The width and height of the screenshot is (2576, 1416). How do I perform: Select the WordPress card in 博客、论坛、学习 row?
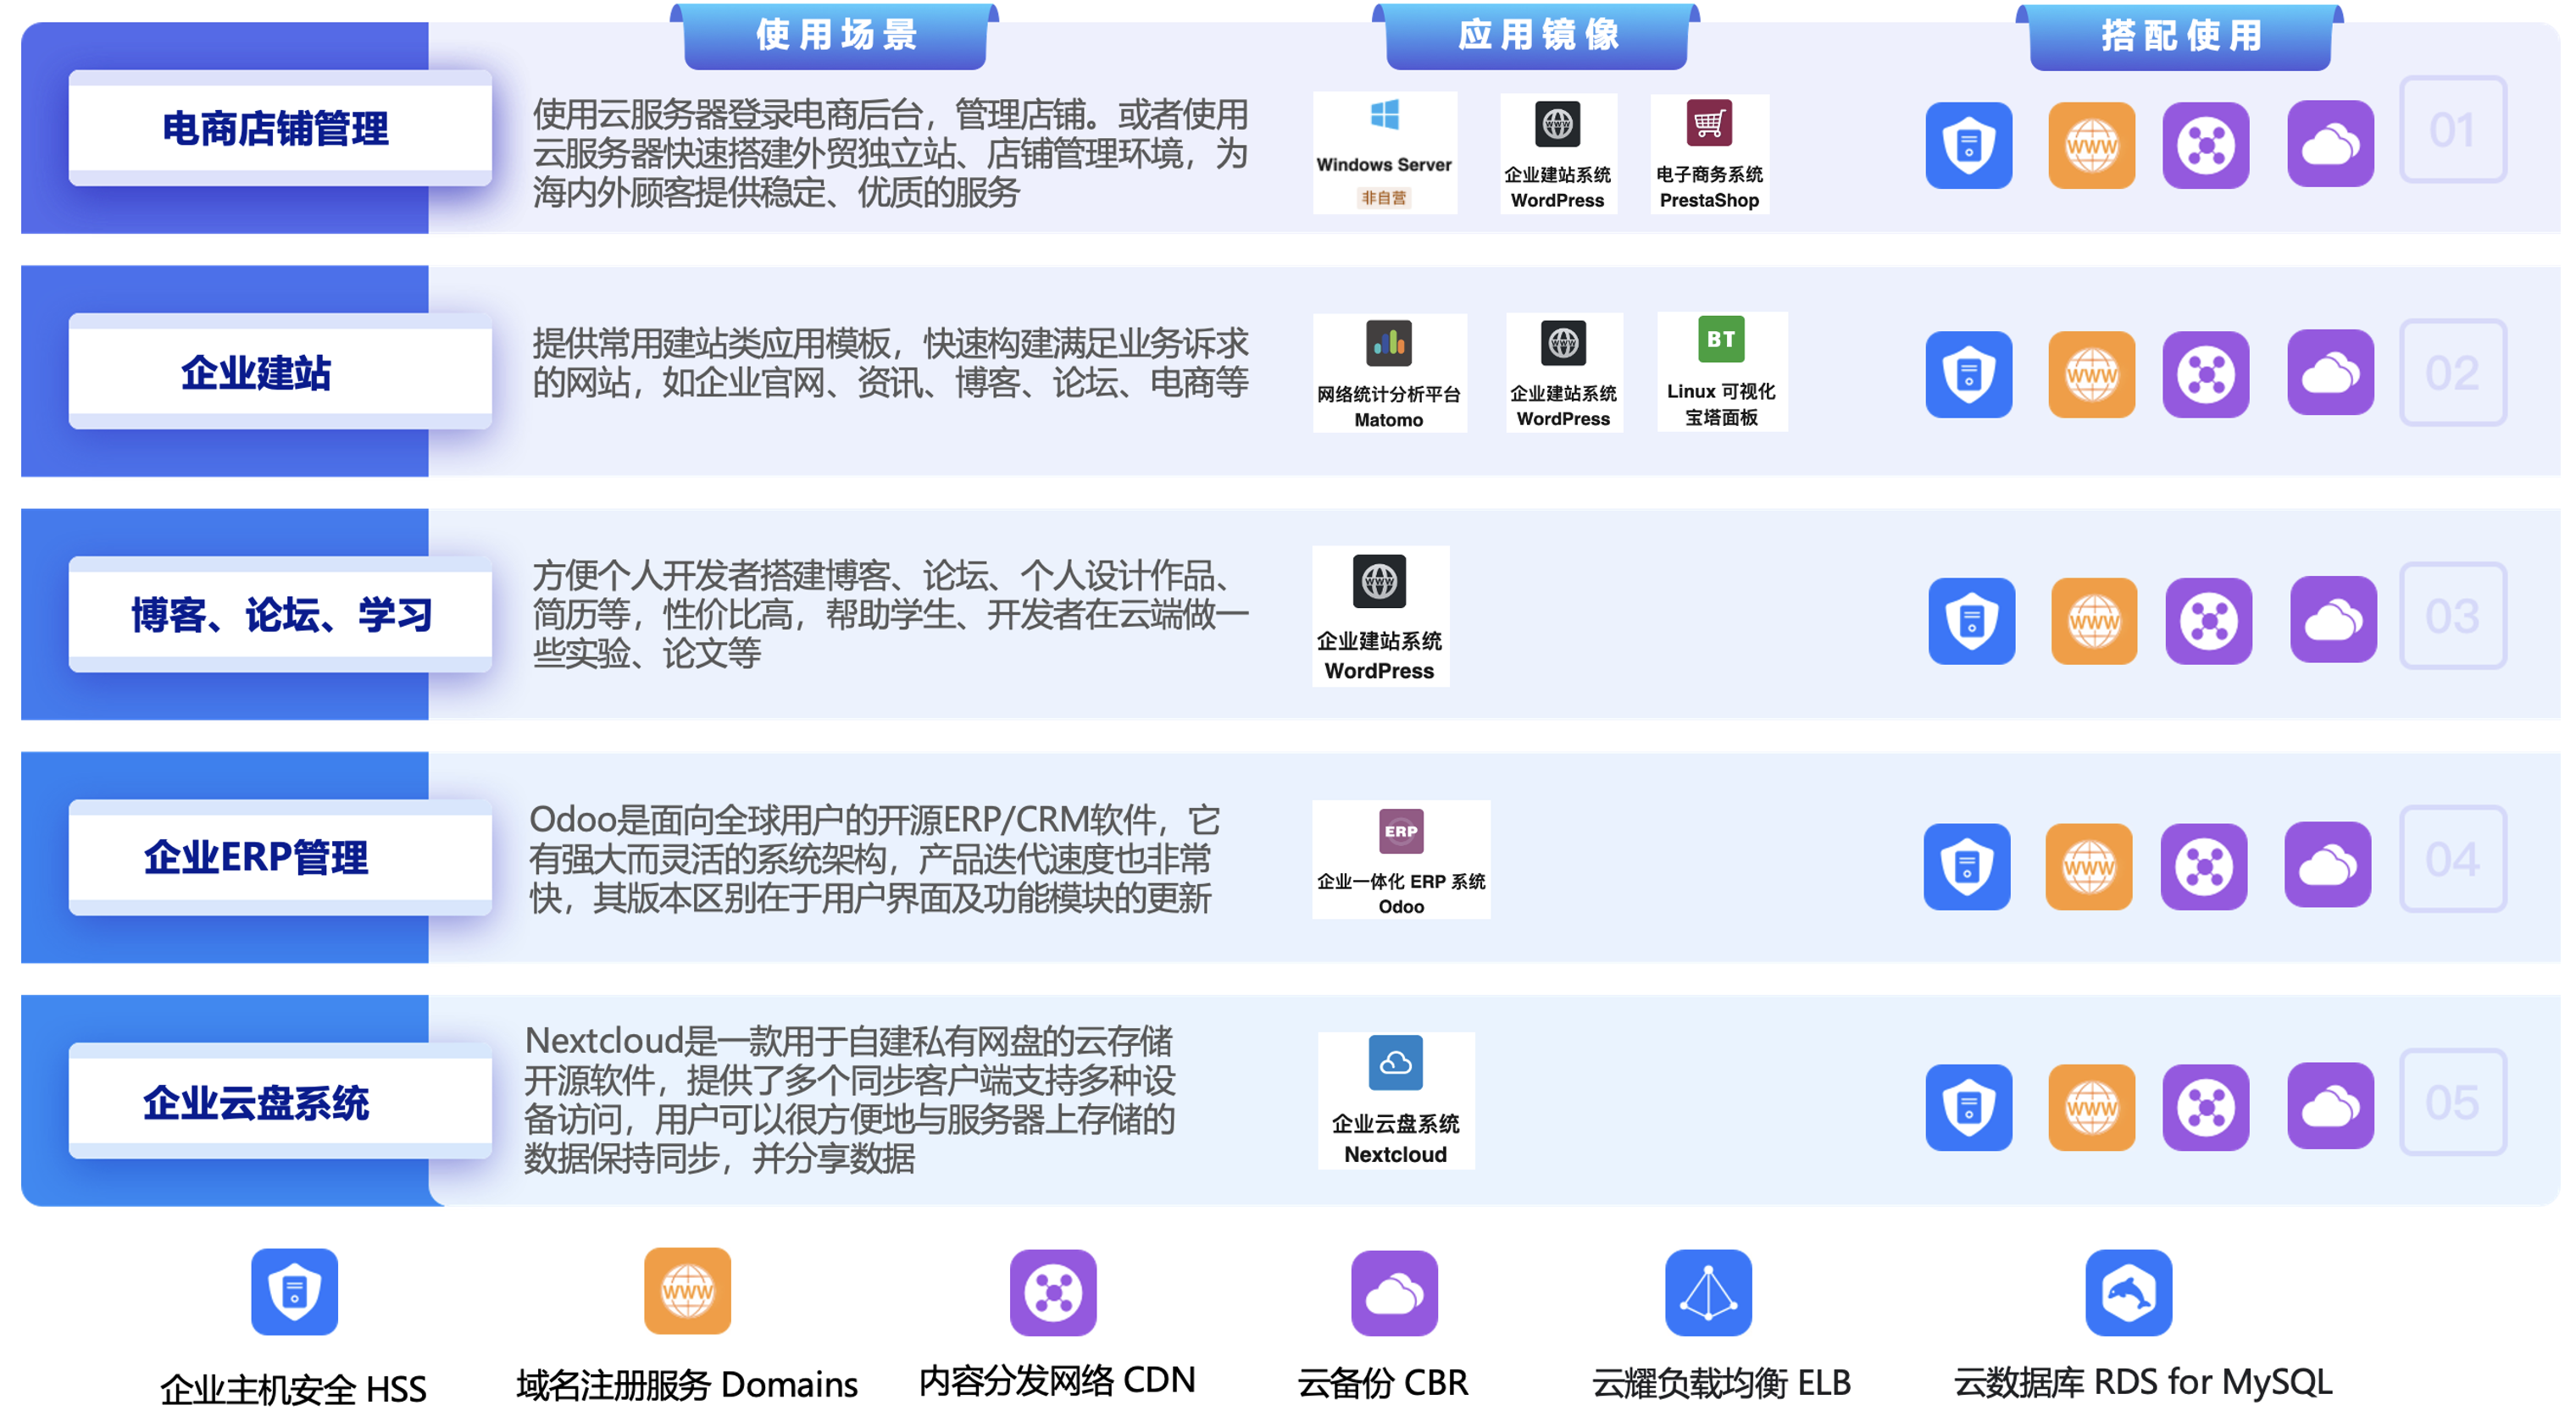coord(1380,616)
